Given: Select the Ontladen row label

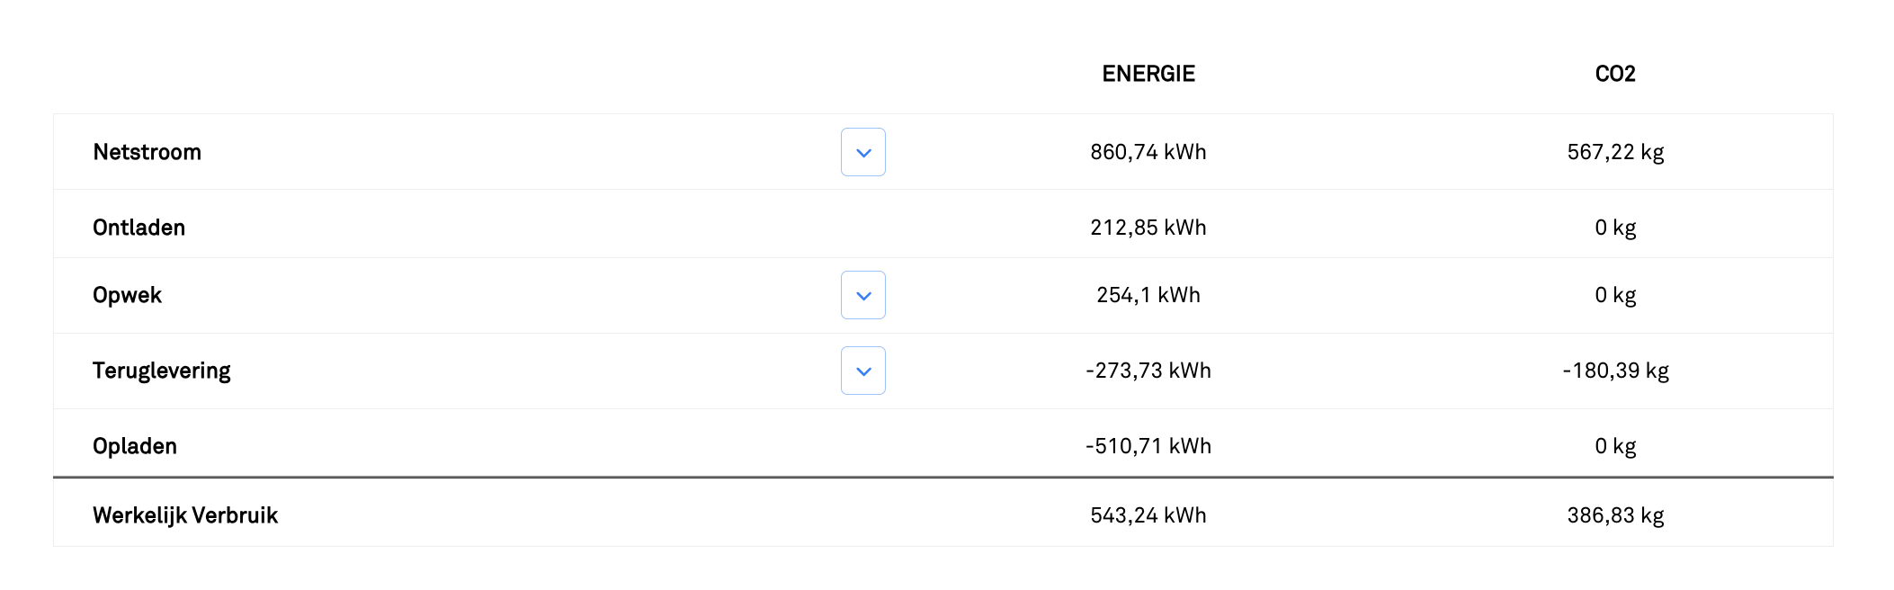Looking at the screenshot, I should point(138,228).
